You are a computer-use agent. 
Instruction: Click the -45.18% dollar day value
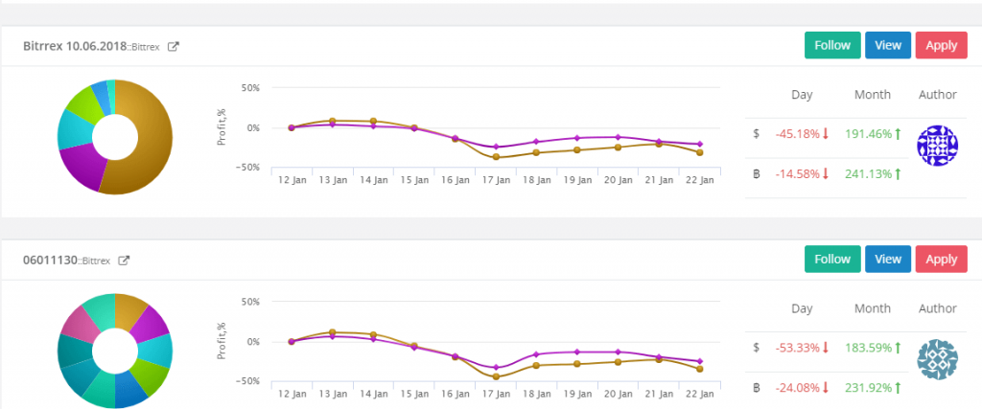click(798, 134)
